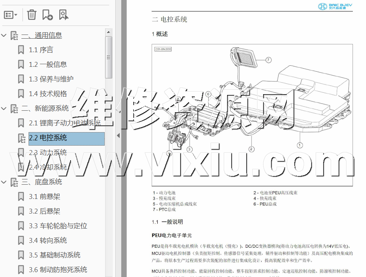Click bookmark icon beside 3.6 制动防抱死系统

point(21,270)
